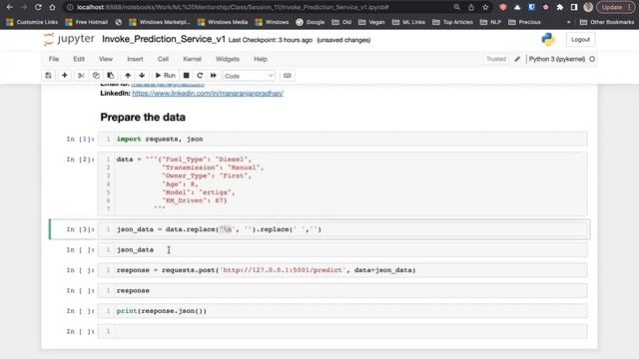Viewport: 639px width, 359px height.
Task: Select the print(response.json()) cell
Action: coord(342,311)
